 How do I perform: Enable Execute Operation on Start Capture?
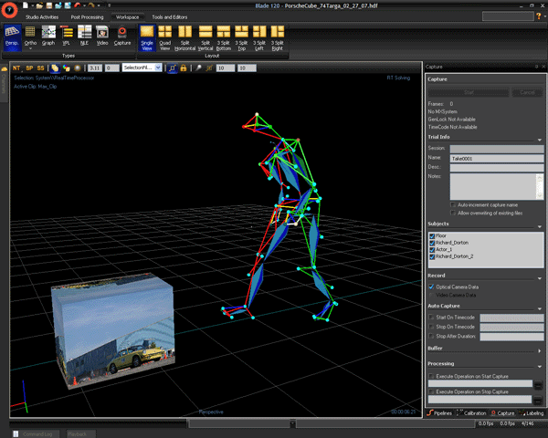432,376
